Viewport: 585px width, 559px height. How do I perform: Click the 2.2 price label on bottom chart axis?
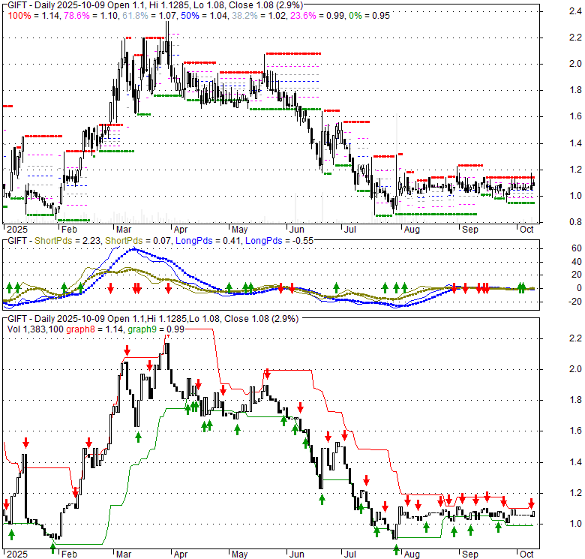click(x=575, y=338)
